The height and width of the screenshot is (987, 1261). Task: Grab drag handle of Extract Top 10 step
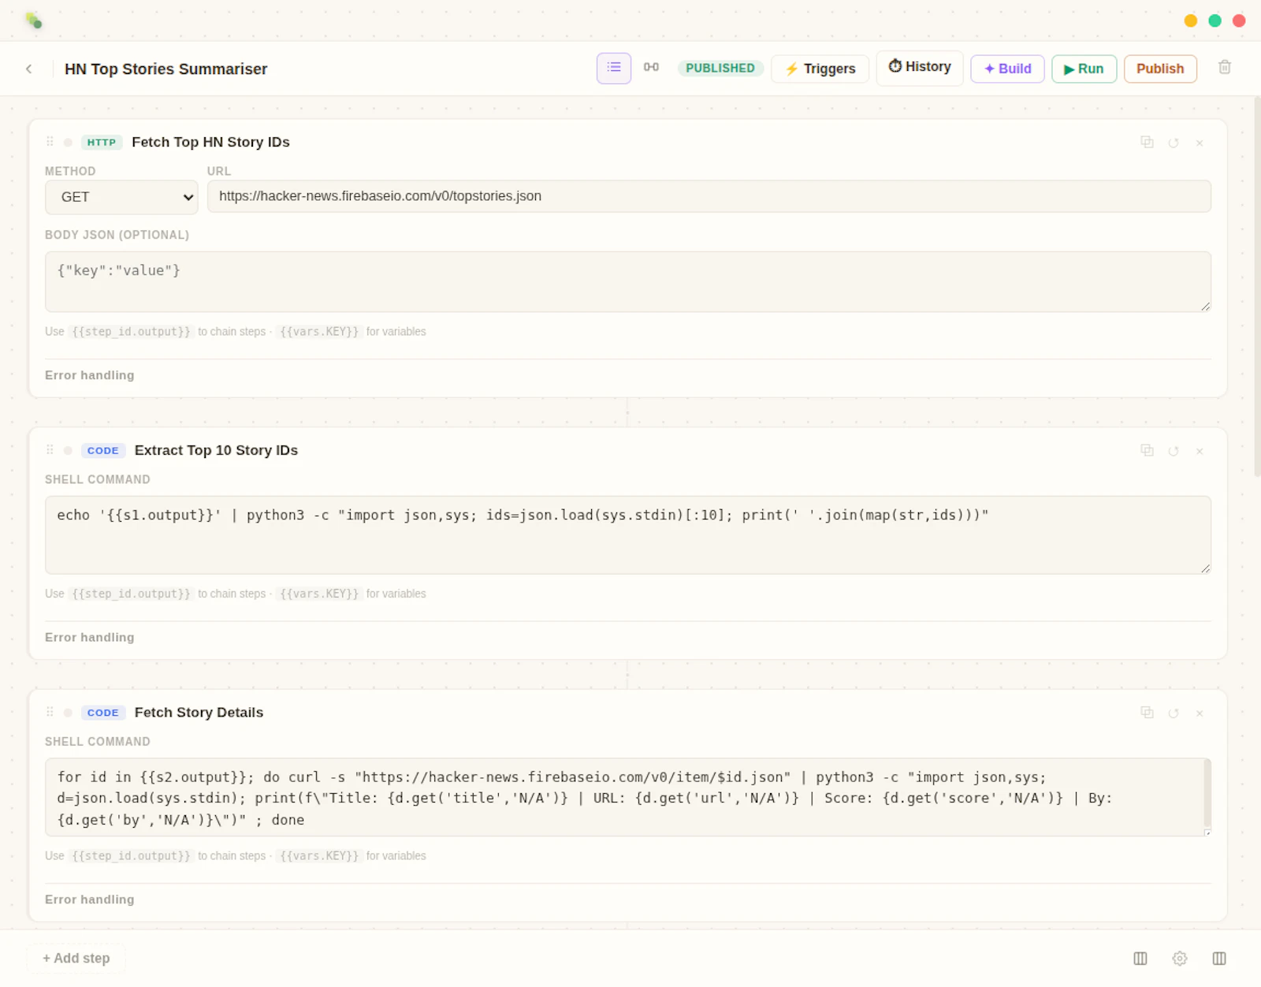(50, 450)
